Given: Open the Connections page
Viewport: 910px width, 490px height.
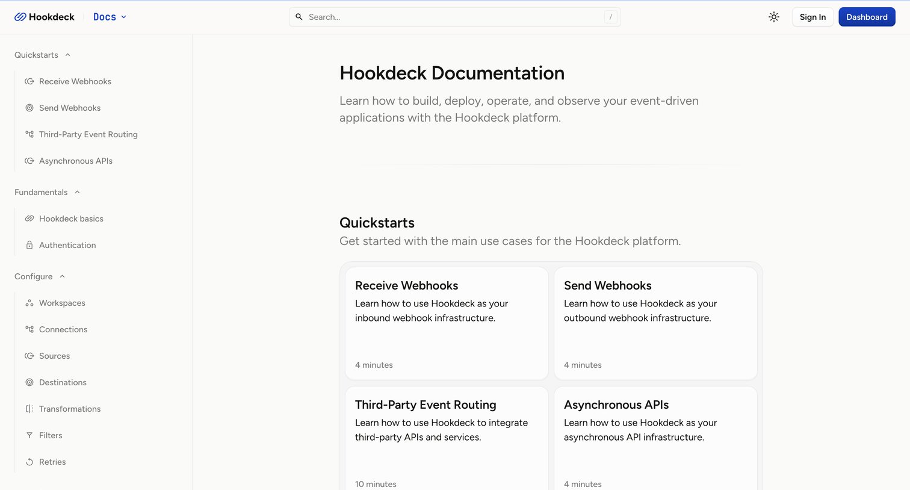Looking at the screenshot, I should tap(63, 329).
